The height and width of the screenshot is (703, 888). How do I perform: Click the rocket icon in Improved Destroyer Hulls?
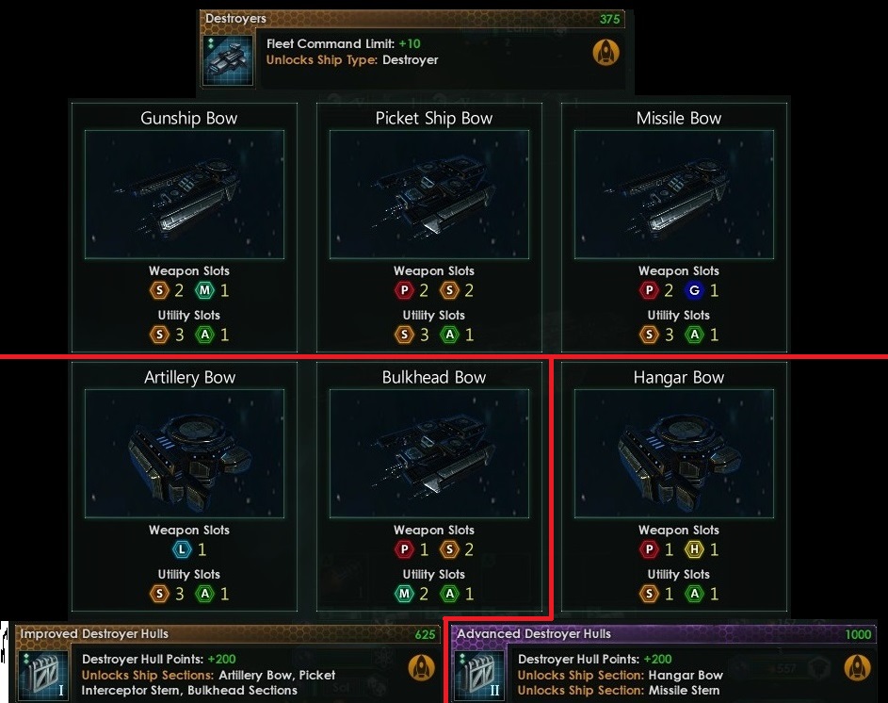coord(421,667)
